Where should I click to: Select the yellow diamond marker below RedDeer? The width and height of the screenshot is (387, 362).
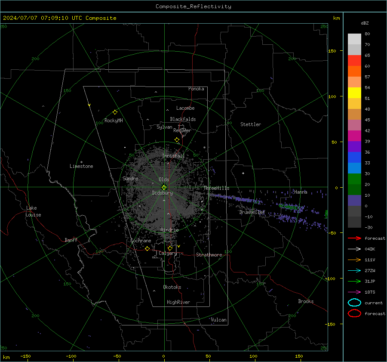pos(177,140)
